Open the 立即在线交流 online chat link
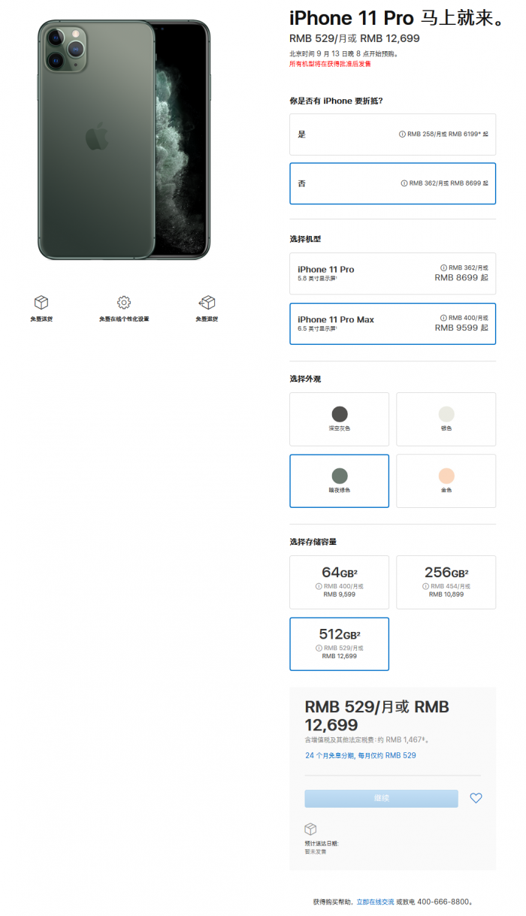Viewport: 526px width, 916px height. (x=375, y=901)
